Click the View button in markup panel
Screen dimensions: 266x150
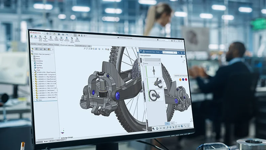coord(168,124)
